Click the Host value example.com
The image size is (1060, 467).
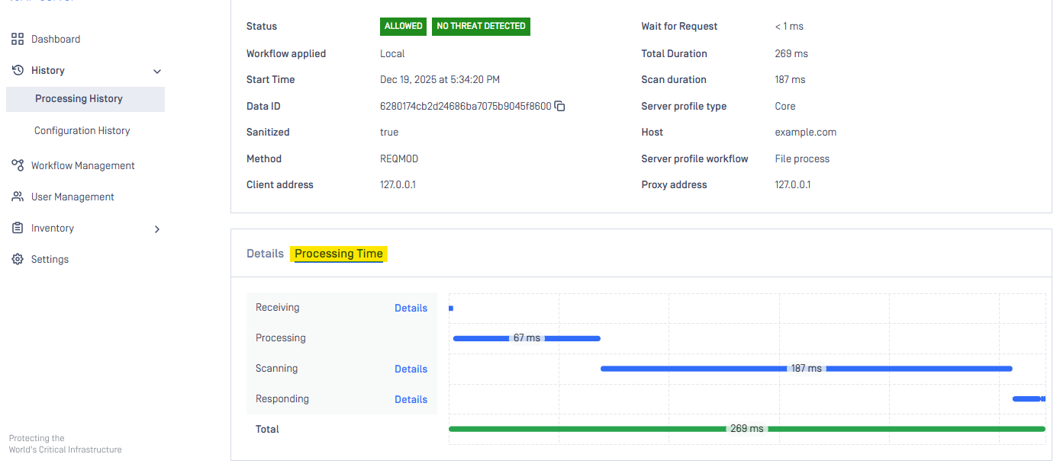[805, 132]
